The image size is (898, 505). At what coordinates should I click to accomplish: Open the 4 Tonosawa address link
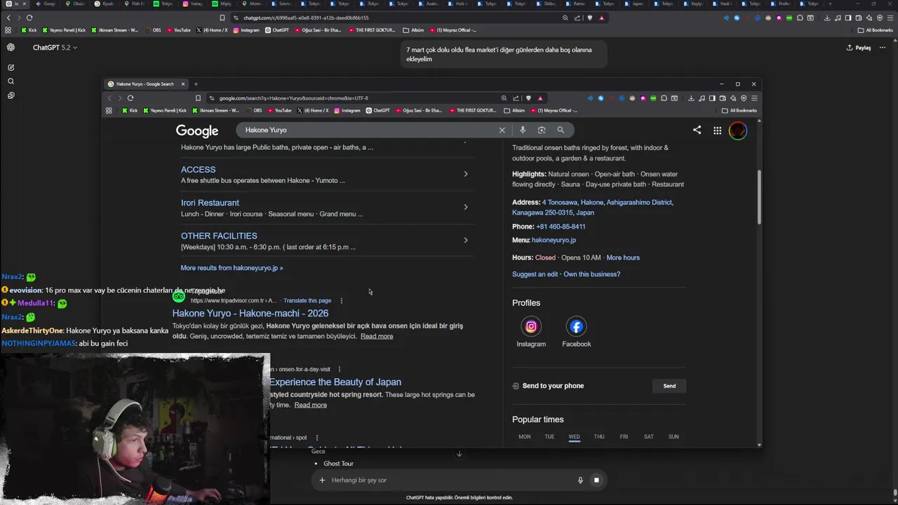[593, 207]
